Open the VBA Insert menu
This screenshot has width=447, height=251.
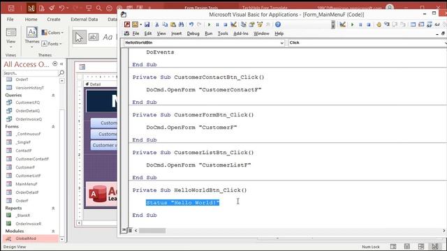click(x=177, y=33)
